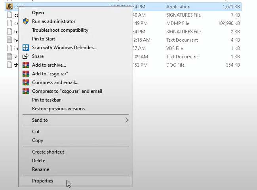
Task: Select Compress and email...
Action: [76, 83]
